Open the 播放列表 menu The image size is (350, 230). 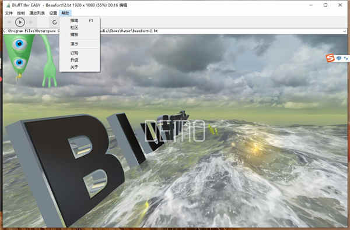37,13
